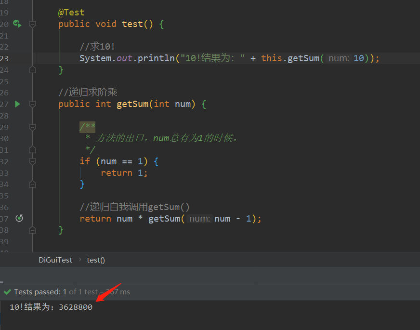Click fold marker at the if block's closing brace
Image resolution: width=420 pixels, height=330 pixels.
pyautogui.click(x=32, y=185)
